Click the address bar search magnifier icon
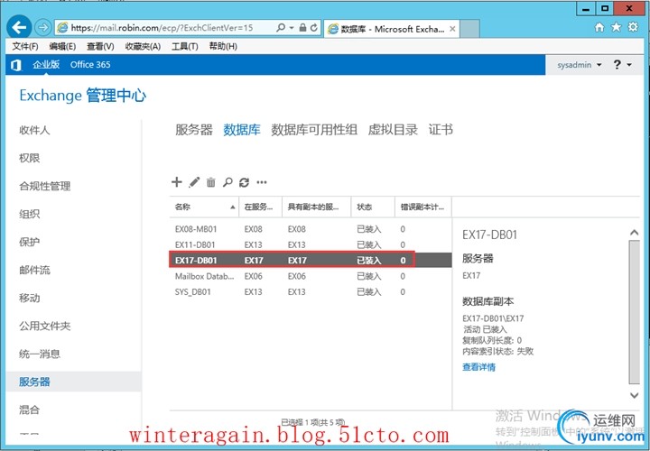The width and height of the screenshot is (650, 451). [281, 28]
